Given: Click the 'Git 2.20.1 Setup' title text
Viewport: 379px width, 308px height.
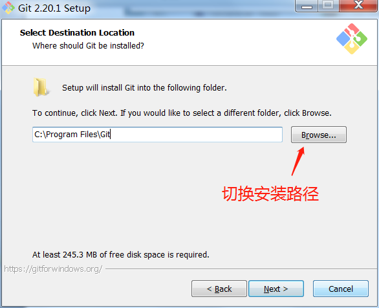Looking at the screenshot, I should (x=54, y=8).
